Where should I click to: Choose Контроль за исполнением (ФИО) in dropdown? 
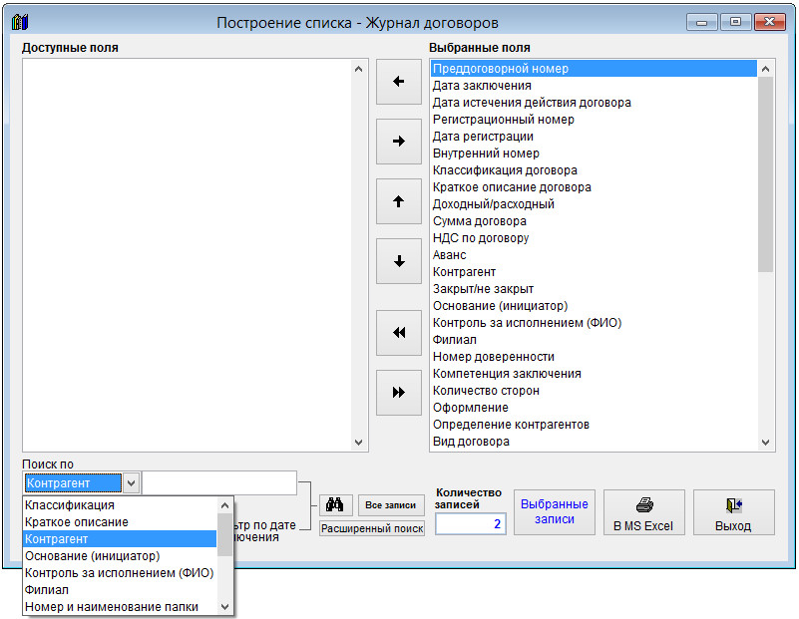tap(121, 573)
